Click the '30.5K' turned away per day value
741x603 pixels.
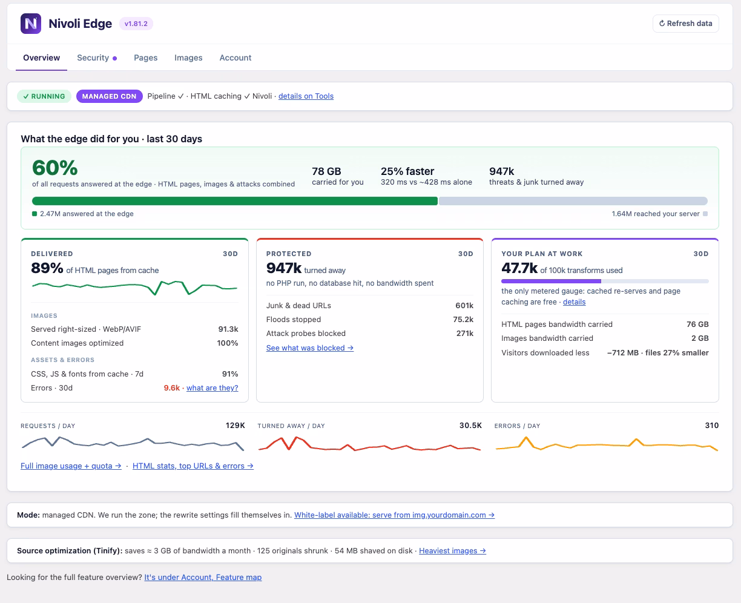pos(470,426)
